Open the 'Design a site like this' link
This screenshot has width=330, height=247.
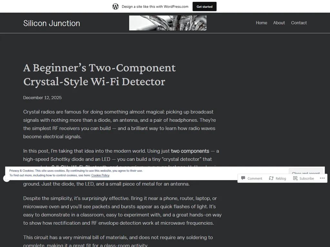155,6
